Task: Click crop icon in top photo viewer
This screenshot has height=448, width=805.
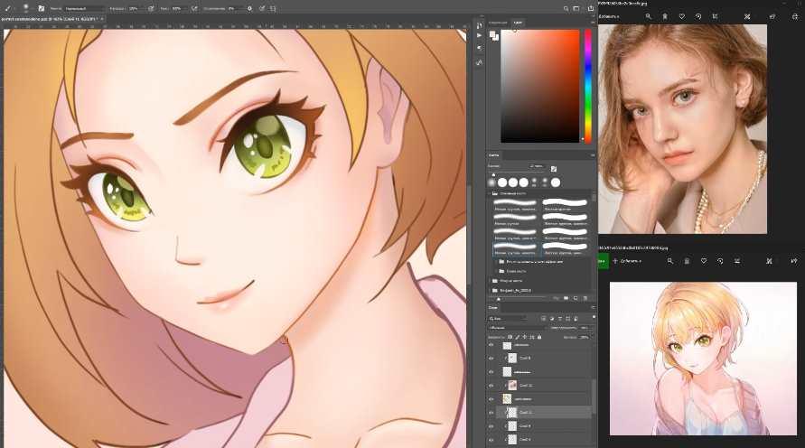Action: pos(716,16)
